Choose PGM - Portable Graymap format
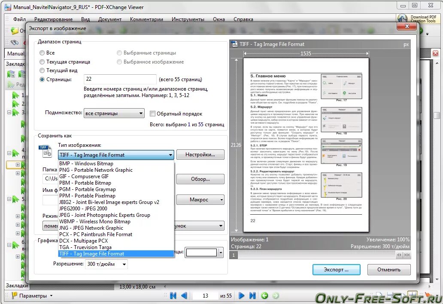The image size is (443, 304). [116, 189]
